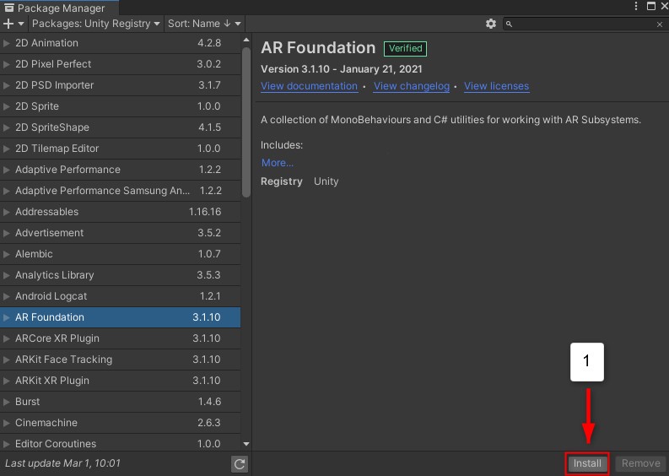The height and width of the screenshot is (476, 669).
Task: Open the window's three-dot options menu
Action: [636, 6]
